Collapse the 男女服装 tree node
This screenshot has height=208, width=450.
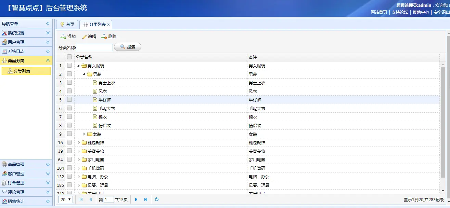point(79,66)
